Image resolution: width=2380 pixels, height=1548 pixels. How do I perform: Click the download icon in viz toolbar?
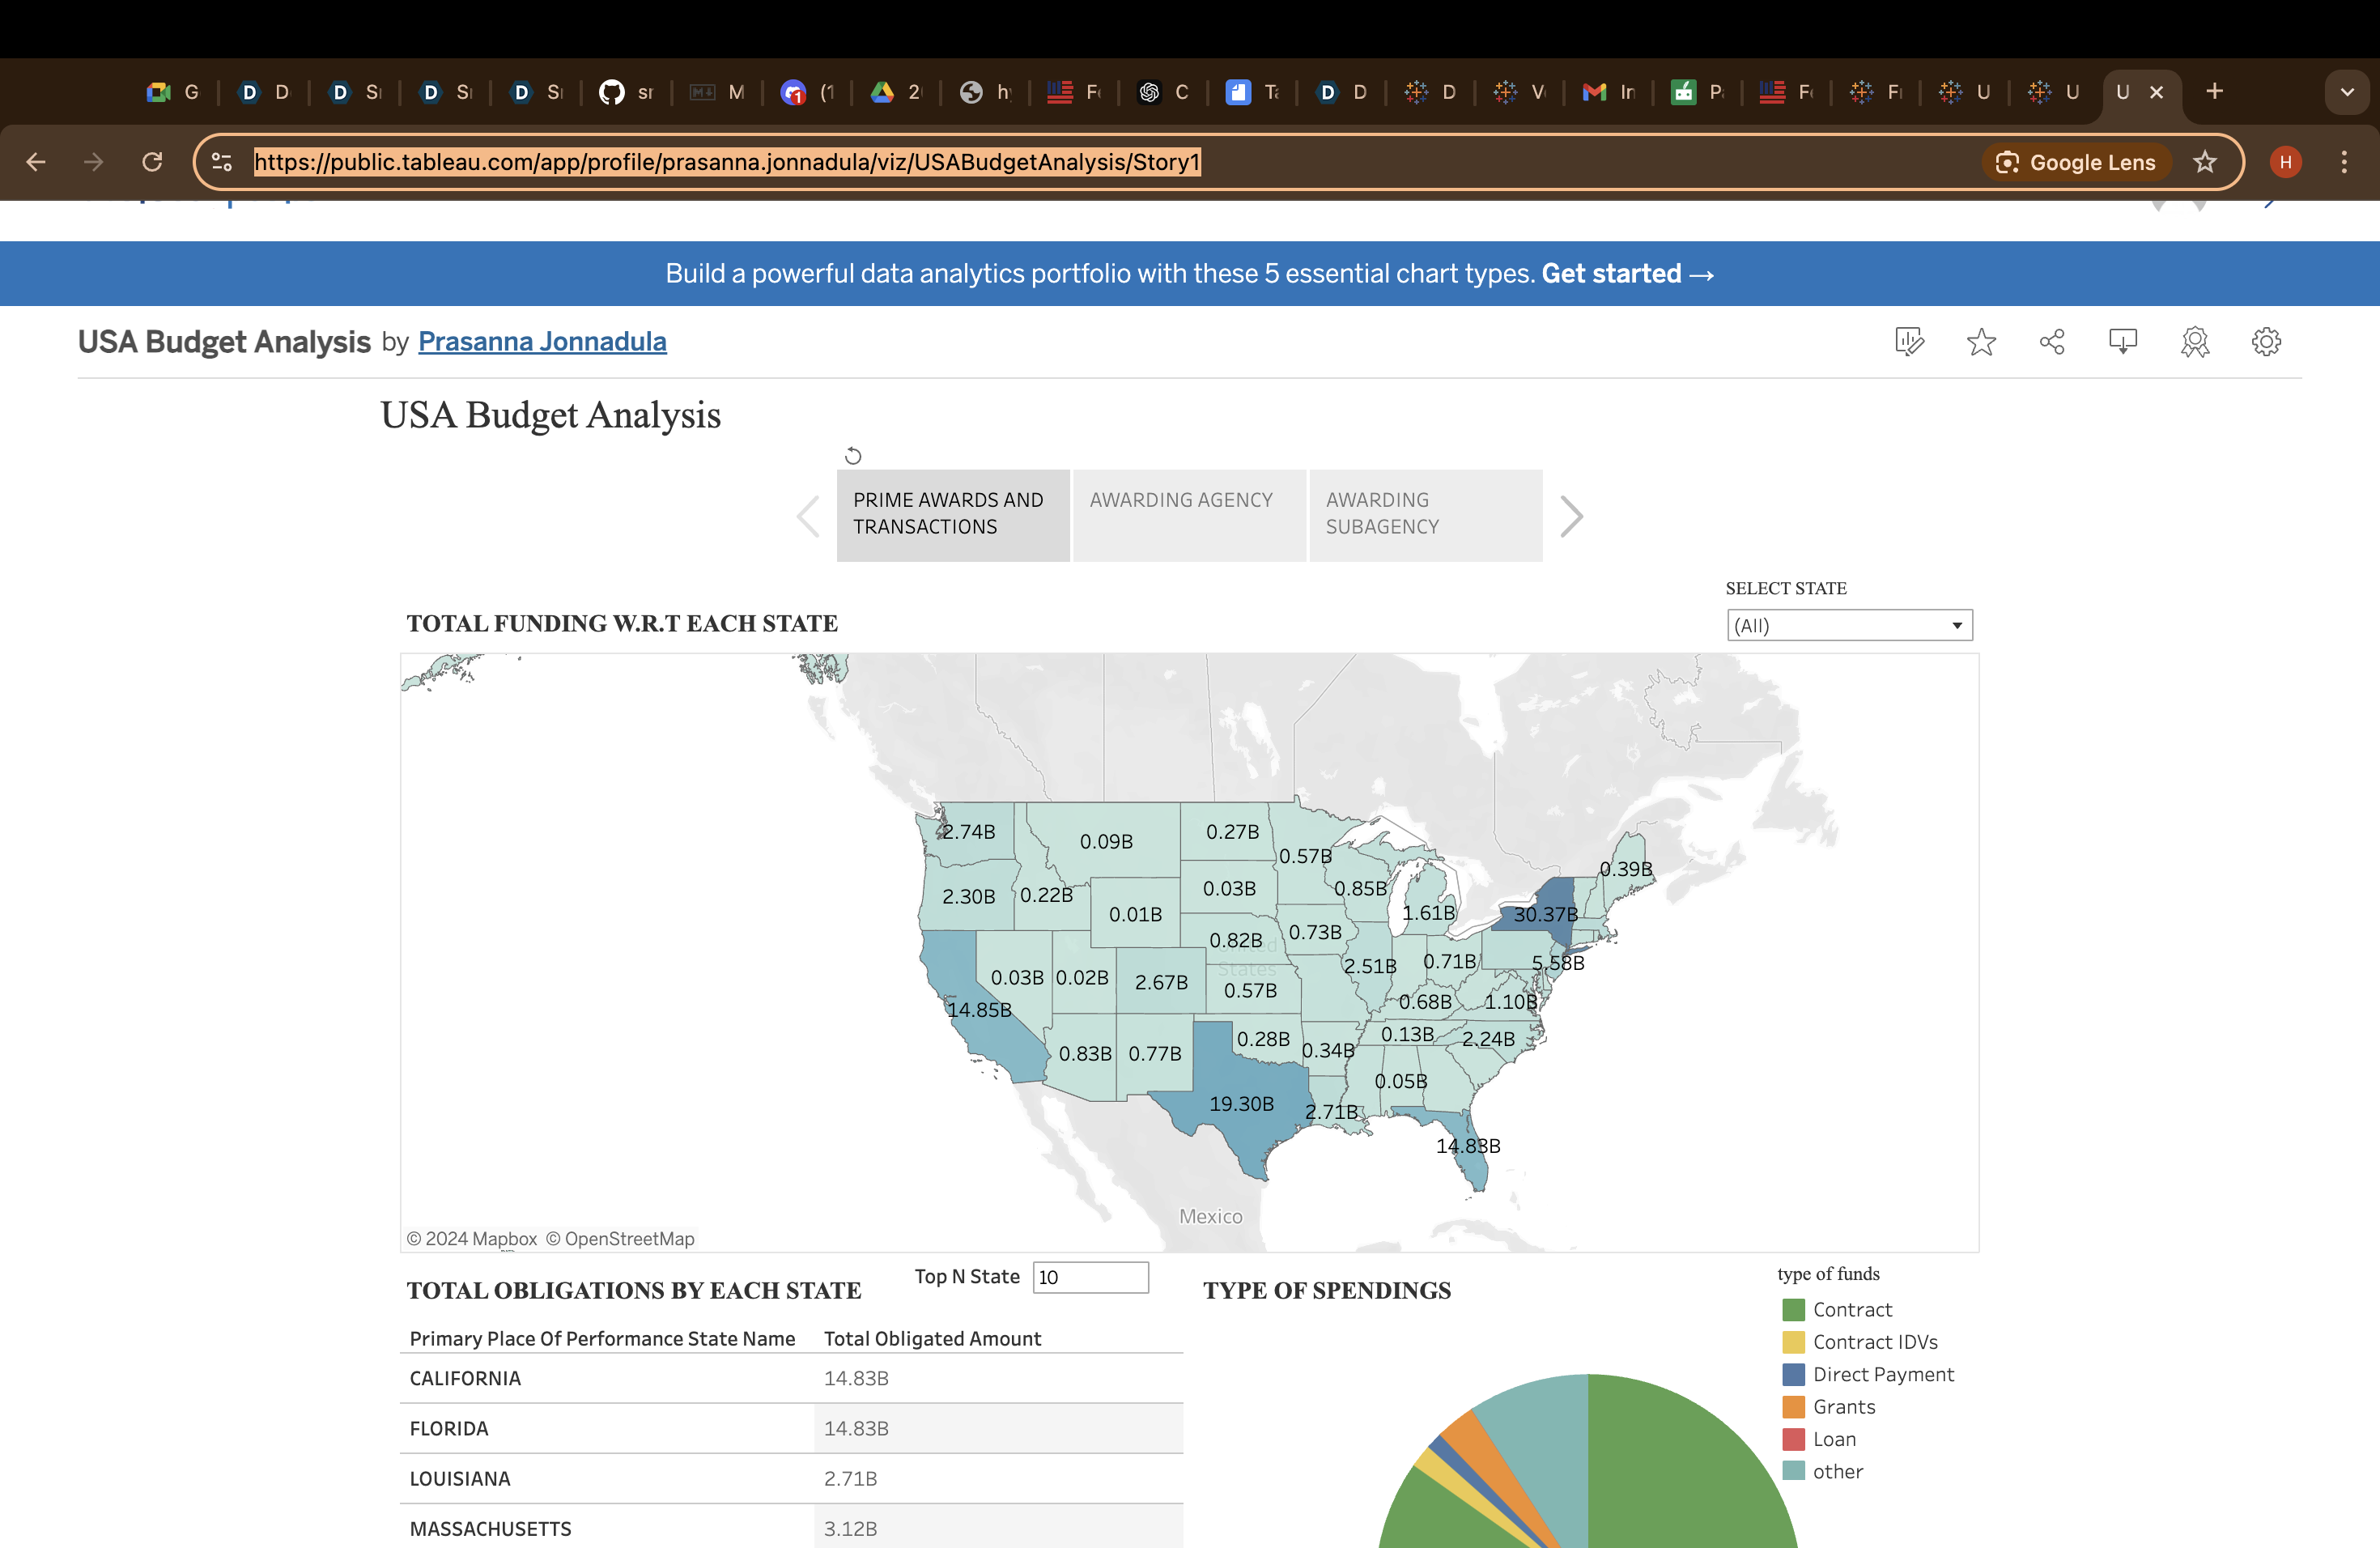click(2122, 342)
